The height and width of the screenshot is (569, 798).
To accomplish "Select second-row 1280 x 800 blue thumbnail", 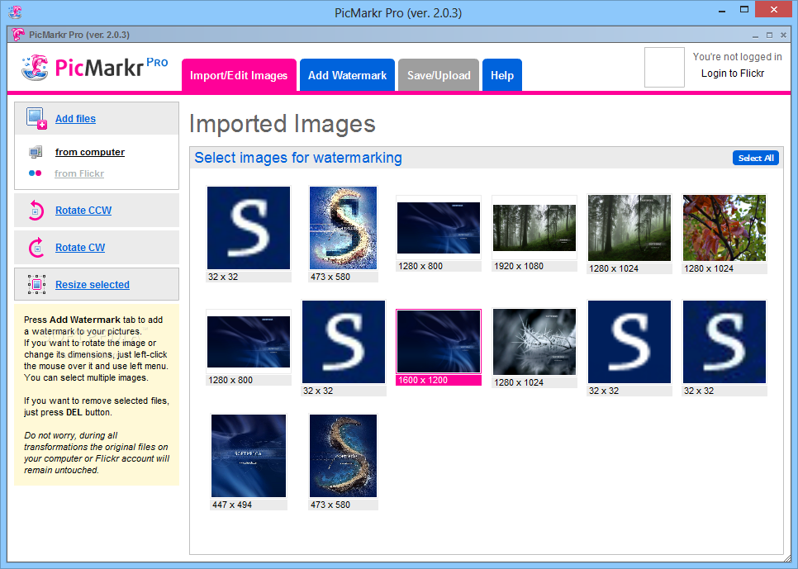I will [x=249, y=342].
